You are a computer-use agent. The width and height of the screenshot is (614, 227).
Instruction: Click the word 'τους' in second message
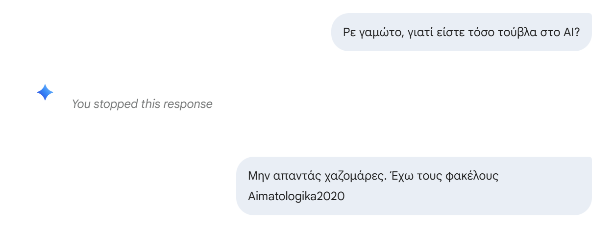point(431,176)
